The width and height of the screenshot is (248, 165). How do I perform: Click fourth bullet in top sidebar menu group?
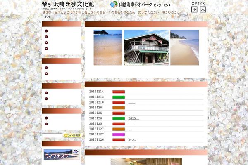[46, 49]
